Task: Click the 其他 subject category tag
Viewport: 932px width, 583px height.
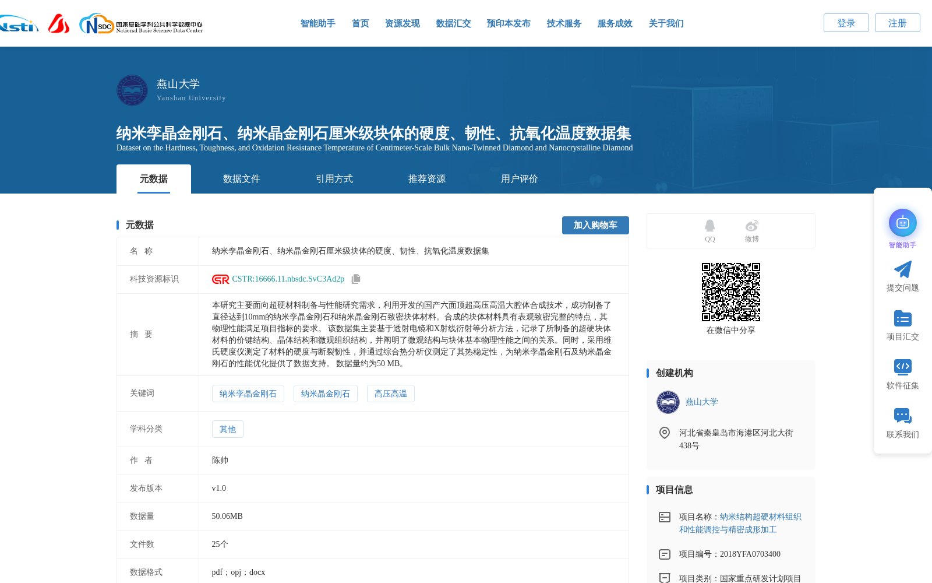Action: [x=228, y=429]
